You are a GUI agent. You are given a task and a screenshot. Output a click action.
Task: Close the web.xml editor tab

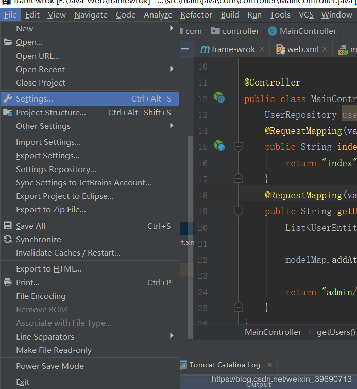coord(325,49)
